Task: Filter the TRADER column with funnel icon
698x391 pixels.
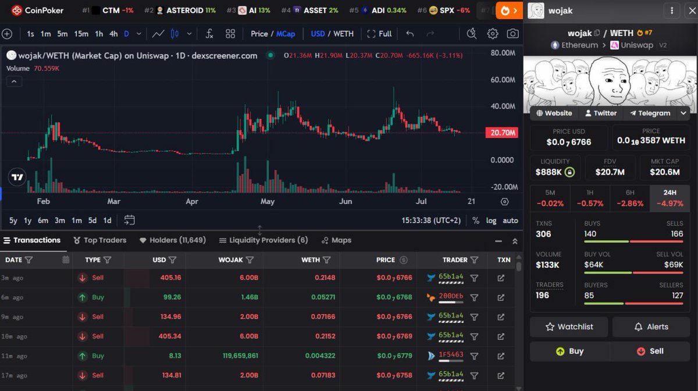Action: tap(474, 260)
